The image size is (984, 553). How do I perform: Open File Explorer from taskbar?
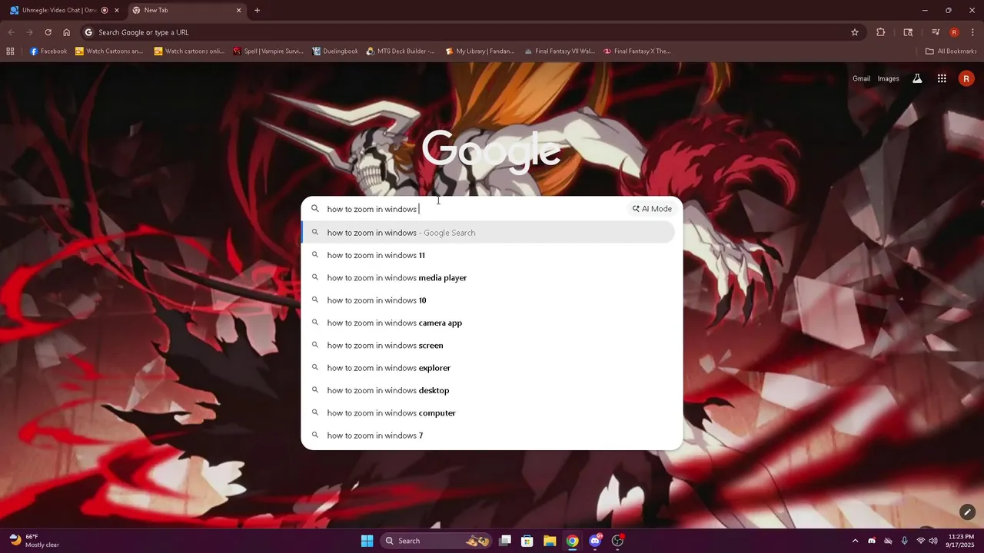pyautogui.click(x=550, y=541)
